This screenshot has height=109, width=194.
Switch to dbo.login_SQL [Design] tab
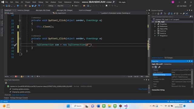[65, 10]
